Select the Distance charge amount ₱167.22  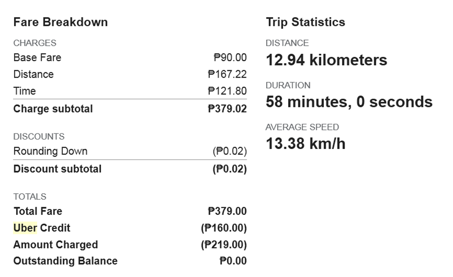(227, 74)
